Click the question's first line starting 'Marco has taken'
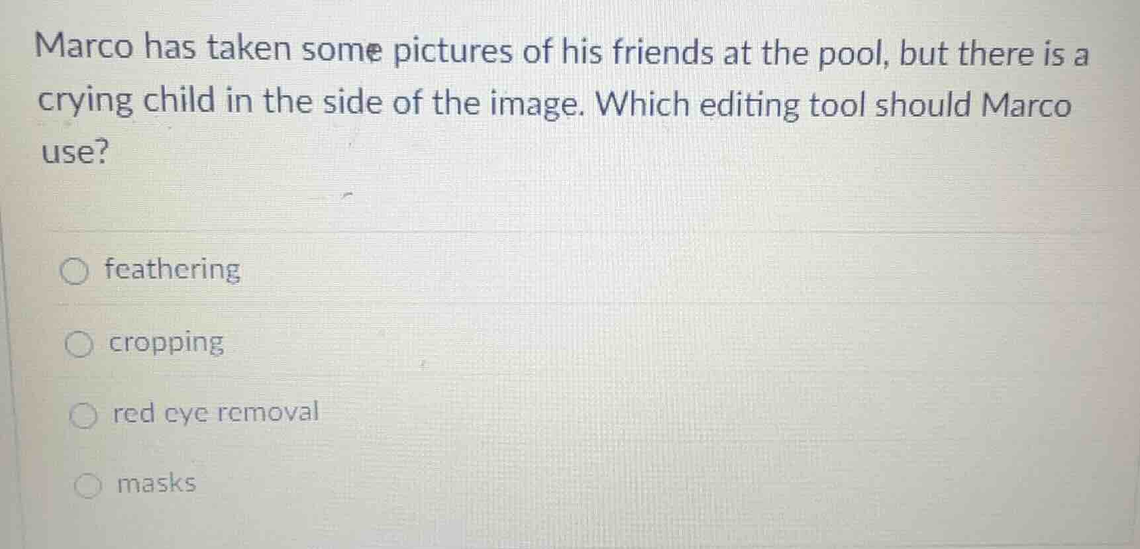Viewport: 1140px width, 549px height. (x=562, y=52)
